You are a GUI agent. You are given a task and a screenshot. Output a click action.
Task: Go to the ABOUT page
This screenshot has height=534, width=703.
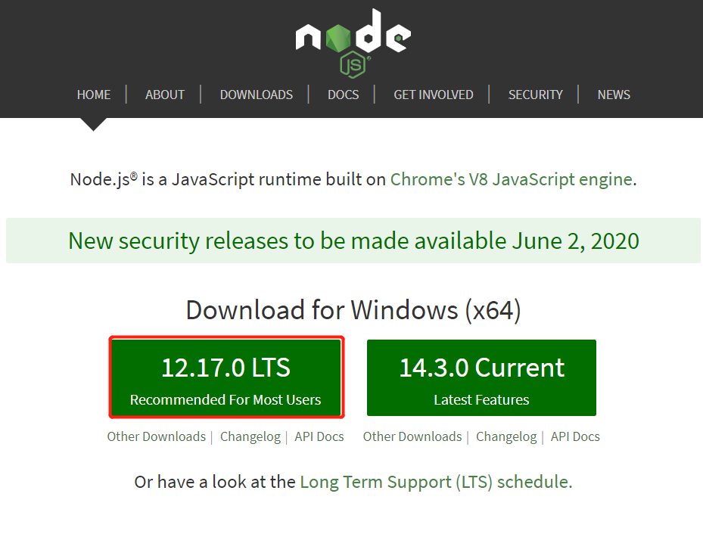point(165,95)
